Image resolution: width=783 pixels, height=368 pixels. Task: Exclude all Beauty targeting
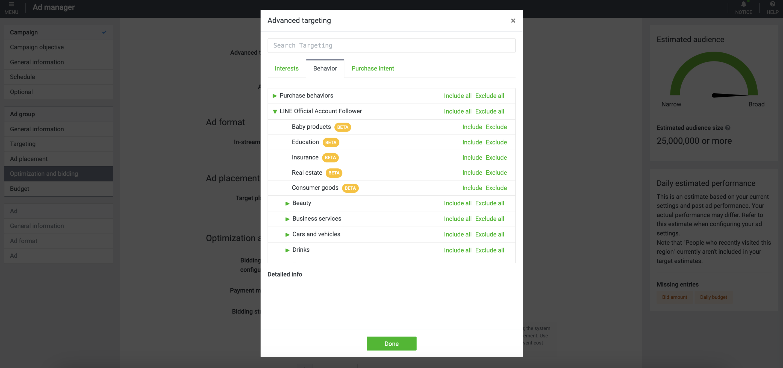coord(489,203)
